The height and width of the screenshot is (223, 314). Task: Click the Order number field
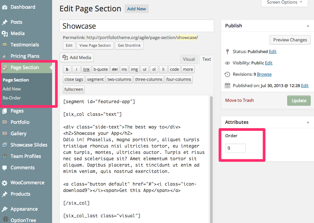point(235,148)
